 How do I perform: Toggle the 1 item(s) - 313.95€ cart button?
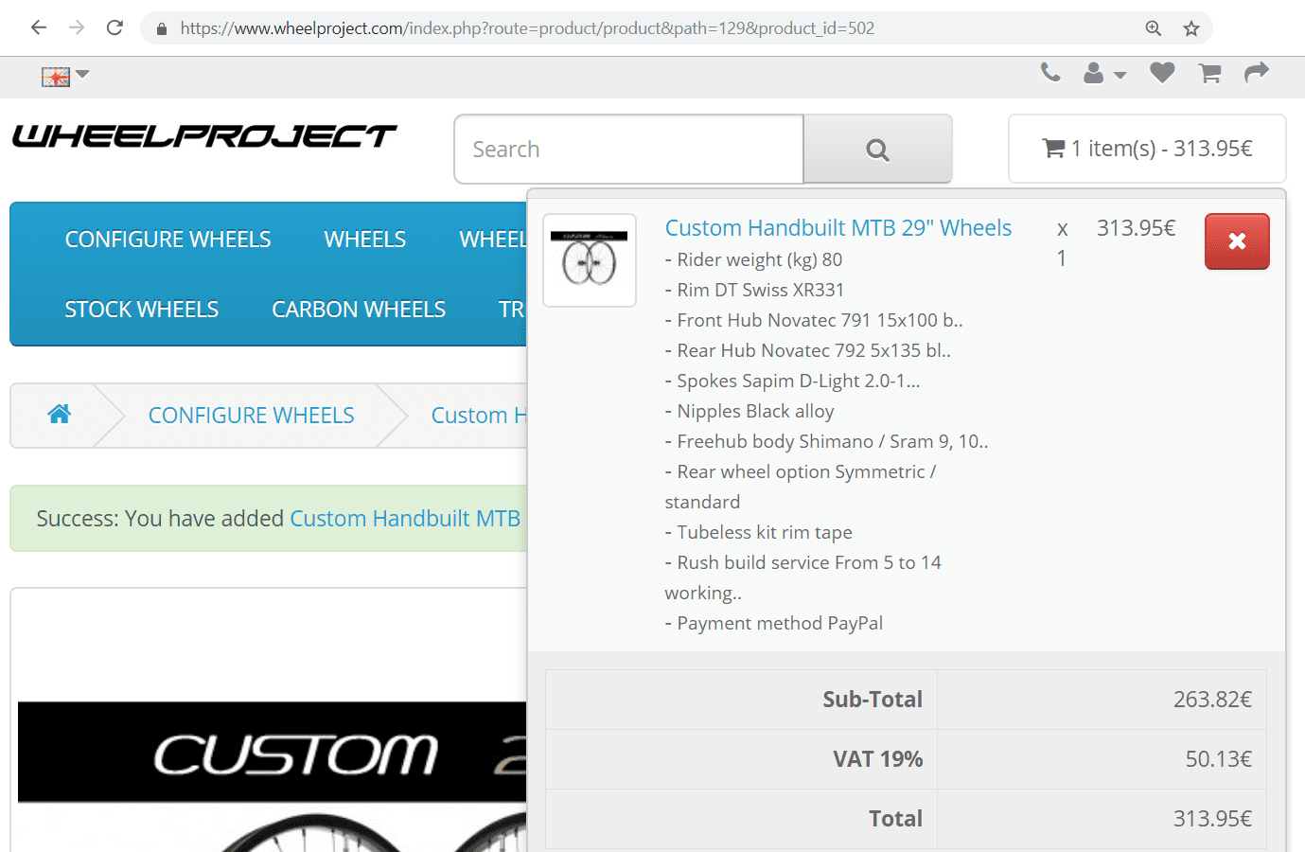coord(1147,149)
